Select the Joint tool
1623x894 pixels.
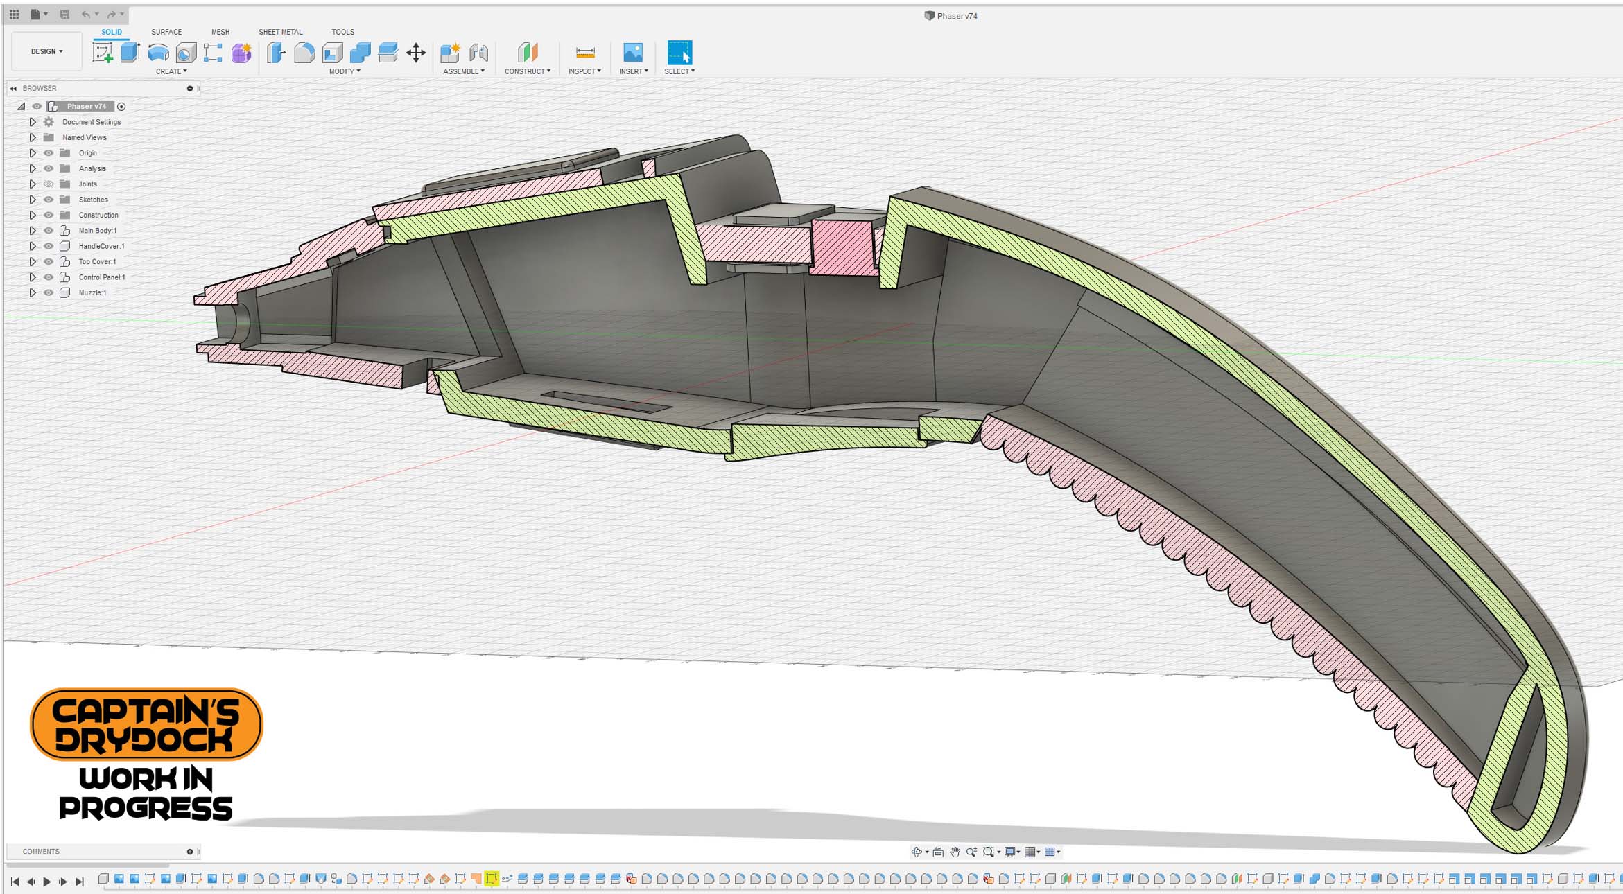(x=478, y=53)
